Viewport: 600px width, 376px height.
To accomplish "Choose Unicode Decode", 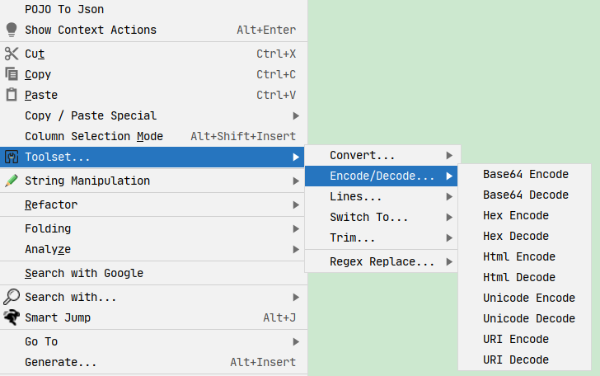I will click(x=529, y=318).
